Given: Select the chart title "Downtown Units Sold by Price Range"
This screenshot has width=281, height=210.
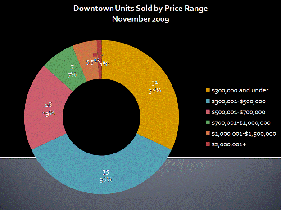Looking at the screenshot, I should coord(140,9).
